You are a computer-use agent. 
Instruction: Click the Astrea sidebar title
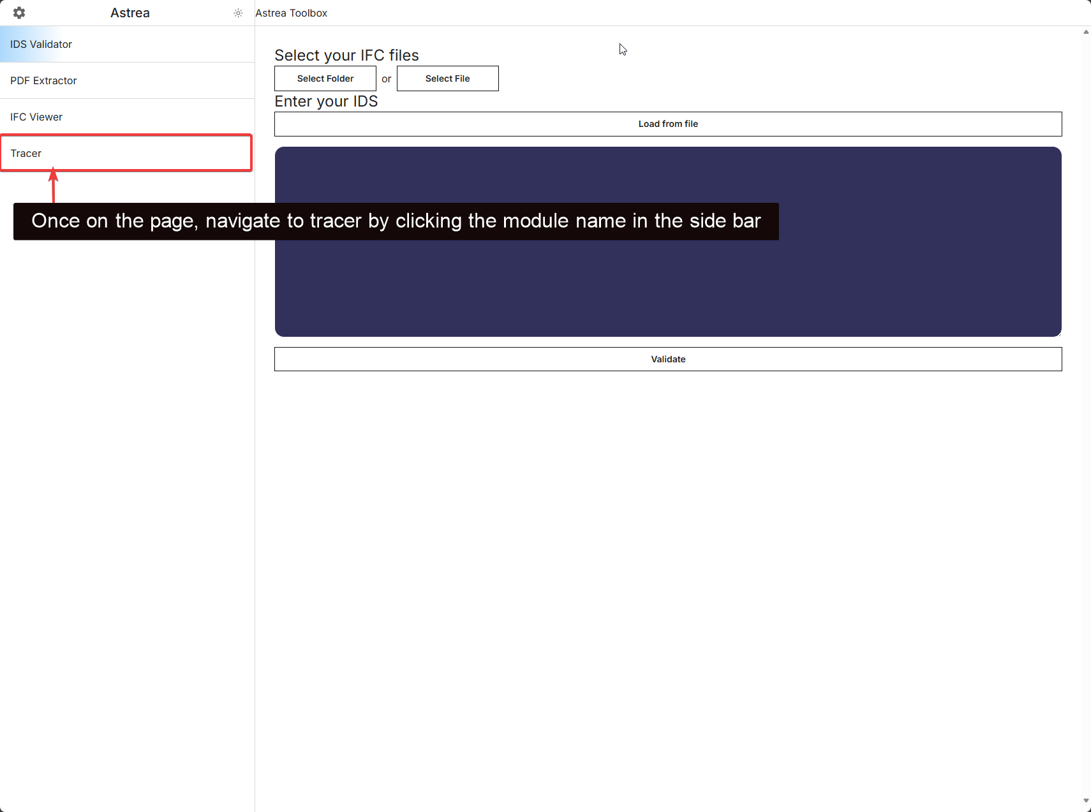[x=130, y=13]
